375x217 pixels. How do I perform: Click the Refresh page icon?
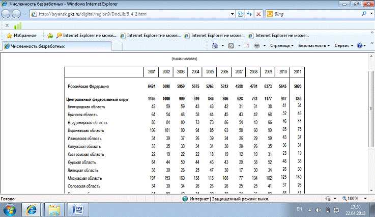click(x=249, y=15)
